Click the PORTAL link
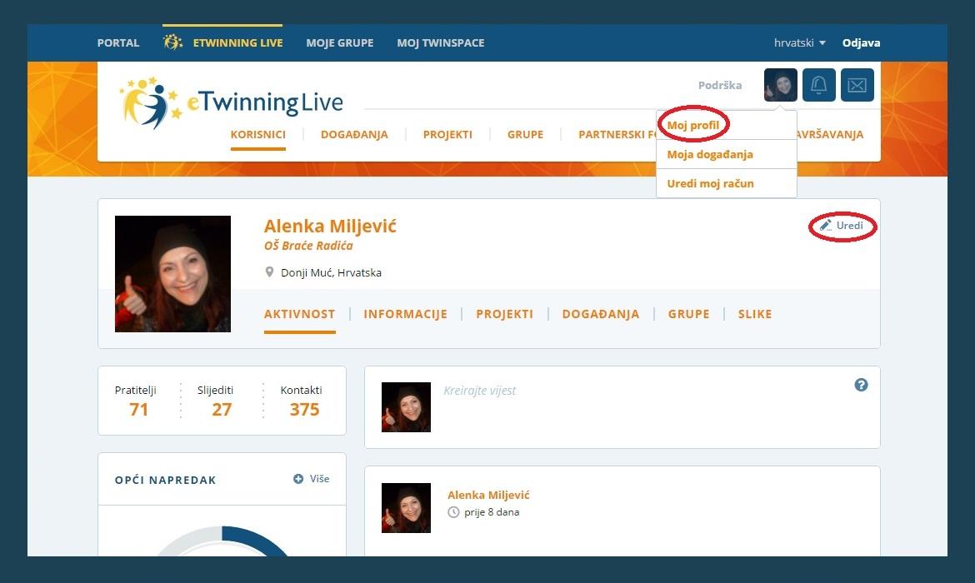Viewport: 975px width, 583px height. [118, 42]
